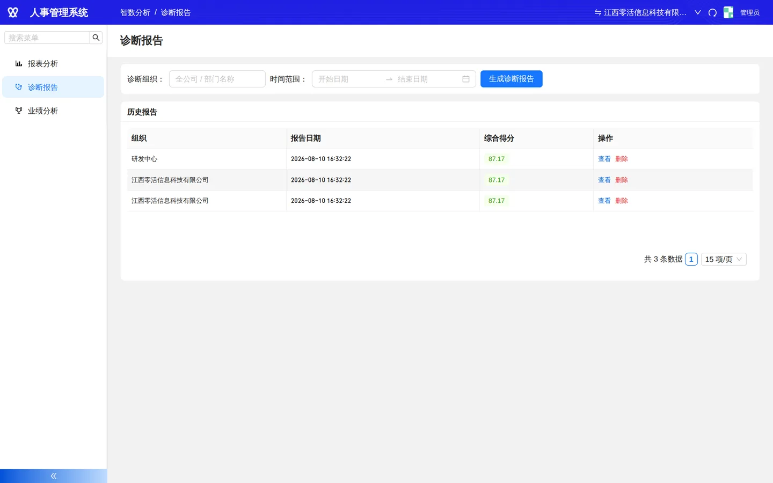The image size is (773, 483).
Task: Click the 生成诊断报告 button
Action: [512, 79]
